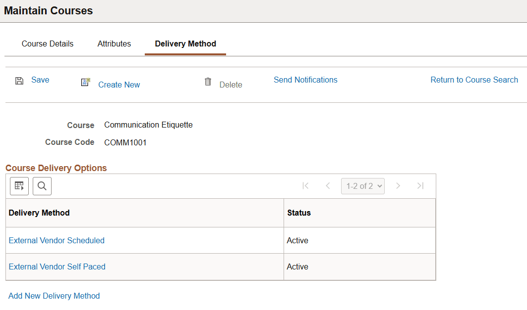
Task: Open the 1-2 of 2 row selector
Action: (x=362, y=186)
